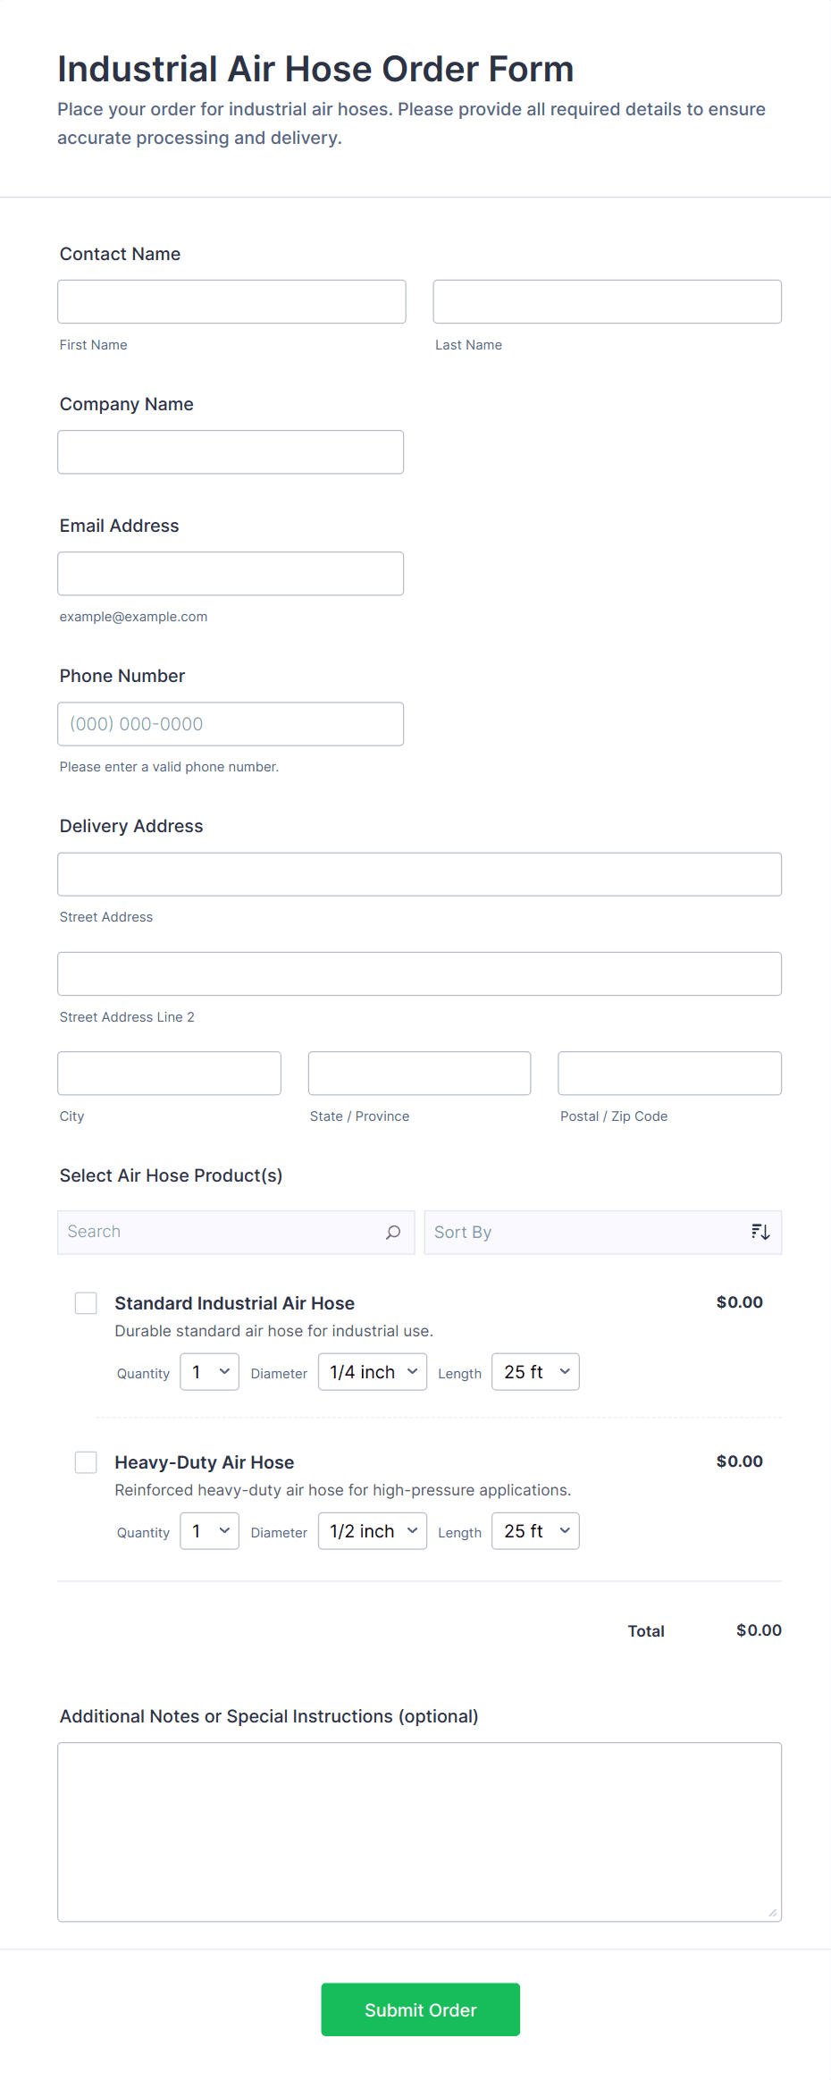Click the Postal / Zip Code field
831x2080 pixels.
pos(669,1074)
